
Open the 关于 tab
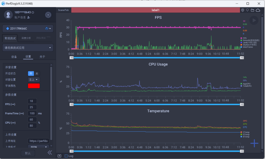[42, 57]
